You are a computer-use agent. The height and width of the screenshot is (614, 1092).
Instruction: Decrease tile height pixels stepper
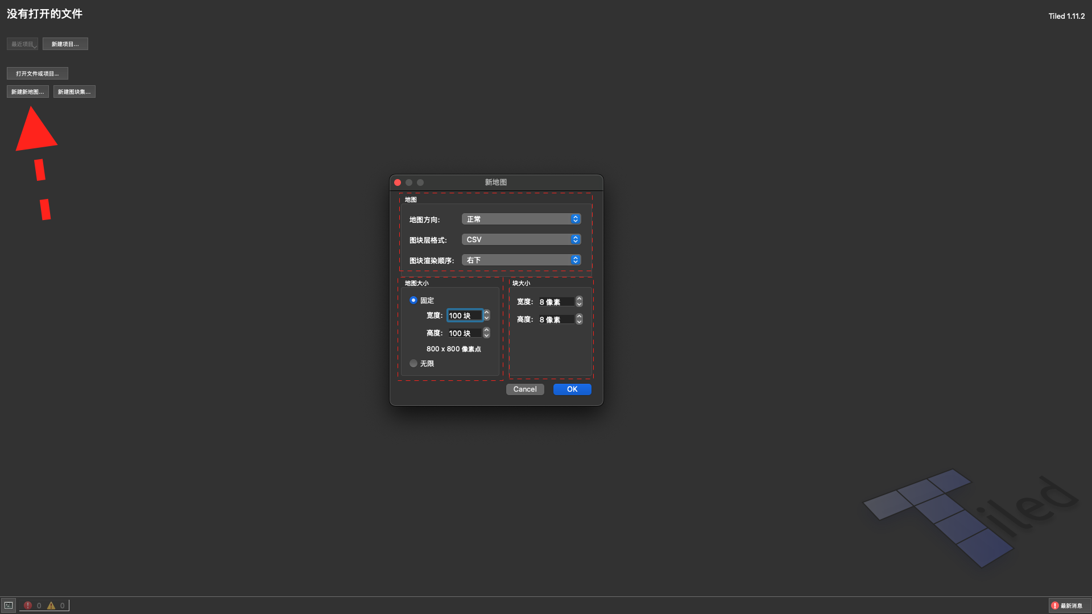pyautogui.click(x=579, y=322)
